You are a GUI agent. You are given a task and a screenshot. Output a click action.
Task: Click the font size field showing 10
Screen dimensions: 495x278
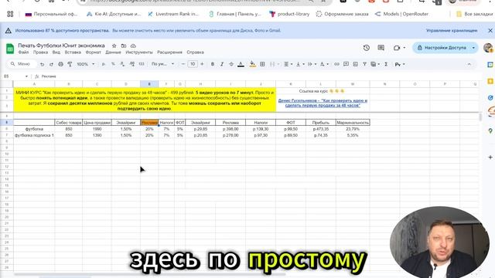[x=193, y=64]
